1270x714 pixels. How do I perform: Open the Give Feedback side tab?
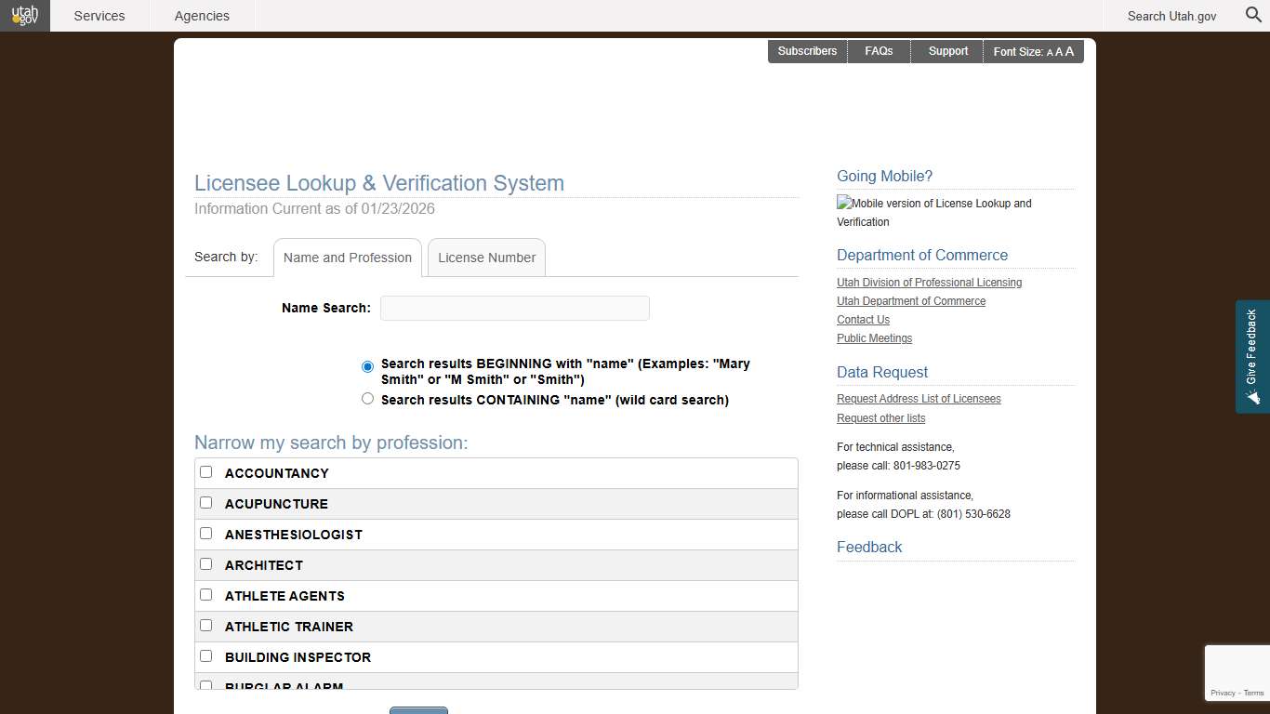tap(1252, 357)
